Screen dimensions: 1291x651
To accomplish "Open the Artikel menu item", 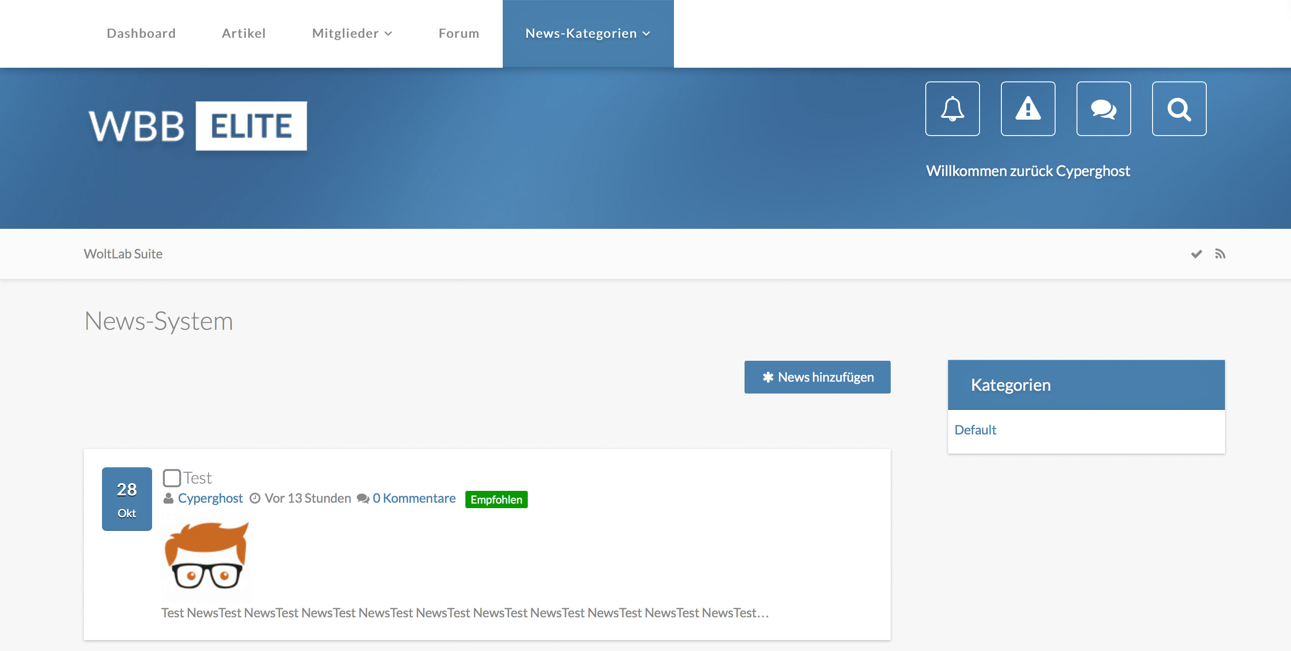I will (244, 34).
